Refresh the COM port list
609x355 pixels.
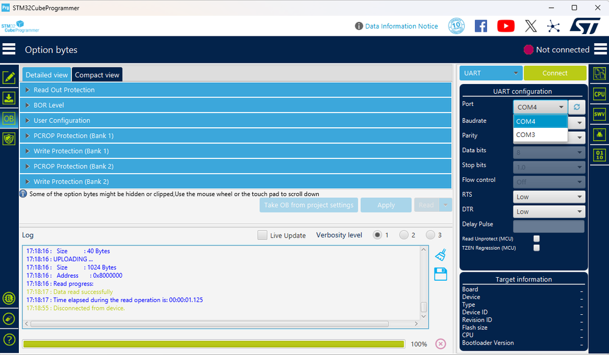[577, 107]
